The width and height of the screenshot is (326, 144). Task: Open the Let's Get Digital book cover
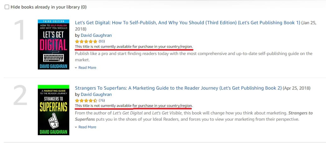point(54,44)
